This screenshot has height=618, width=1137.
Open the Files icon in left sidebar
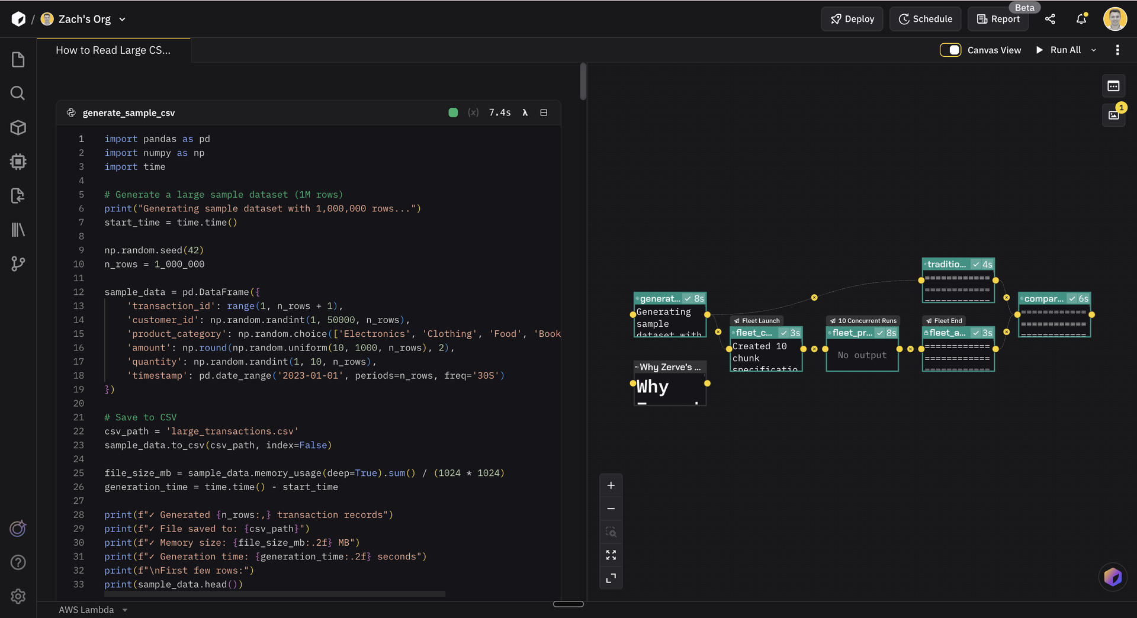tap(18, 59)
